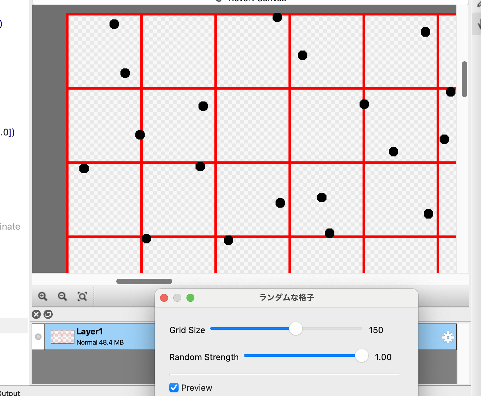Click the zoom out magnifier icon

pos(62,297)
